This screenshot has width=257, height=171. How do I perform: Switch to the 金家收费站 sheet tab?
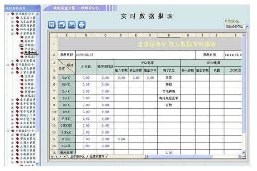(x=97, y=156)
